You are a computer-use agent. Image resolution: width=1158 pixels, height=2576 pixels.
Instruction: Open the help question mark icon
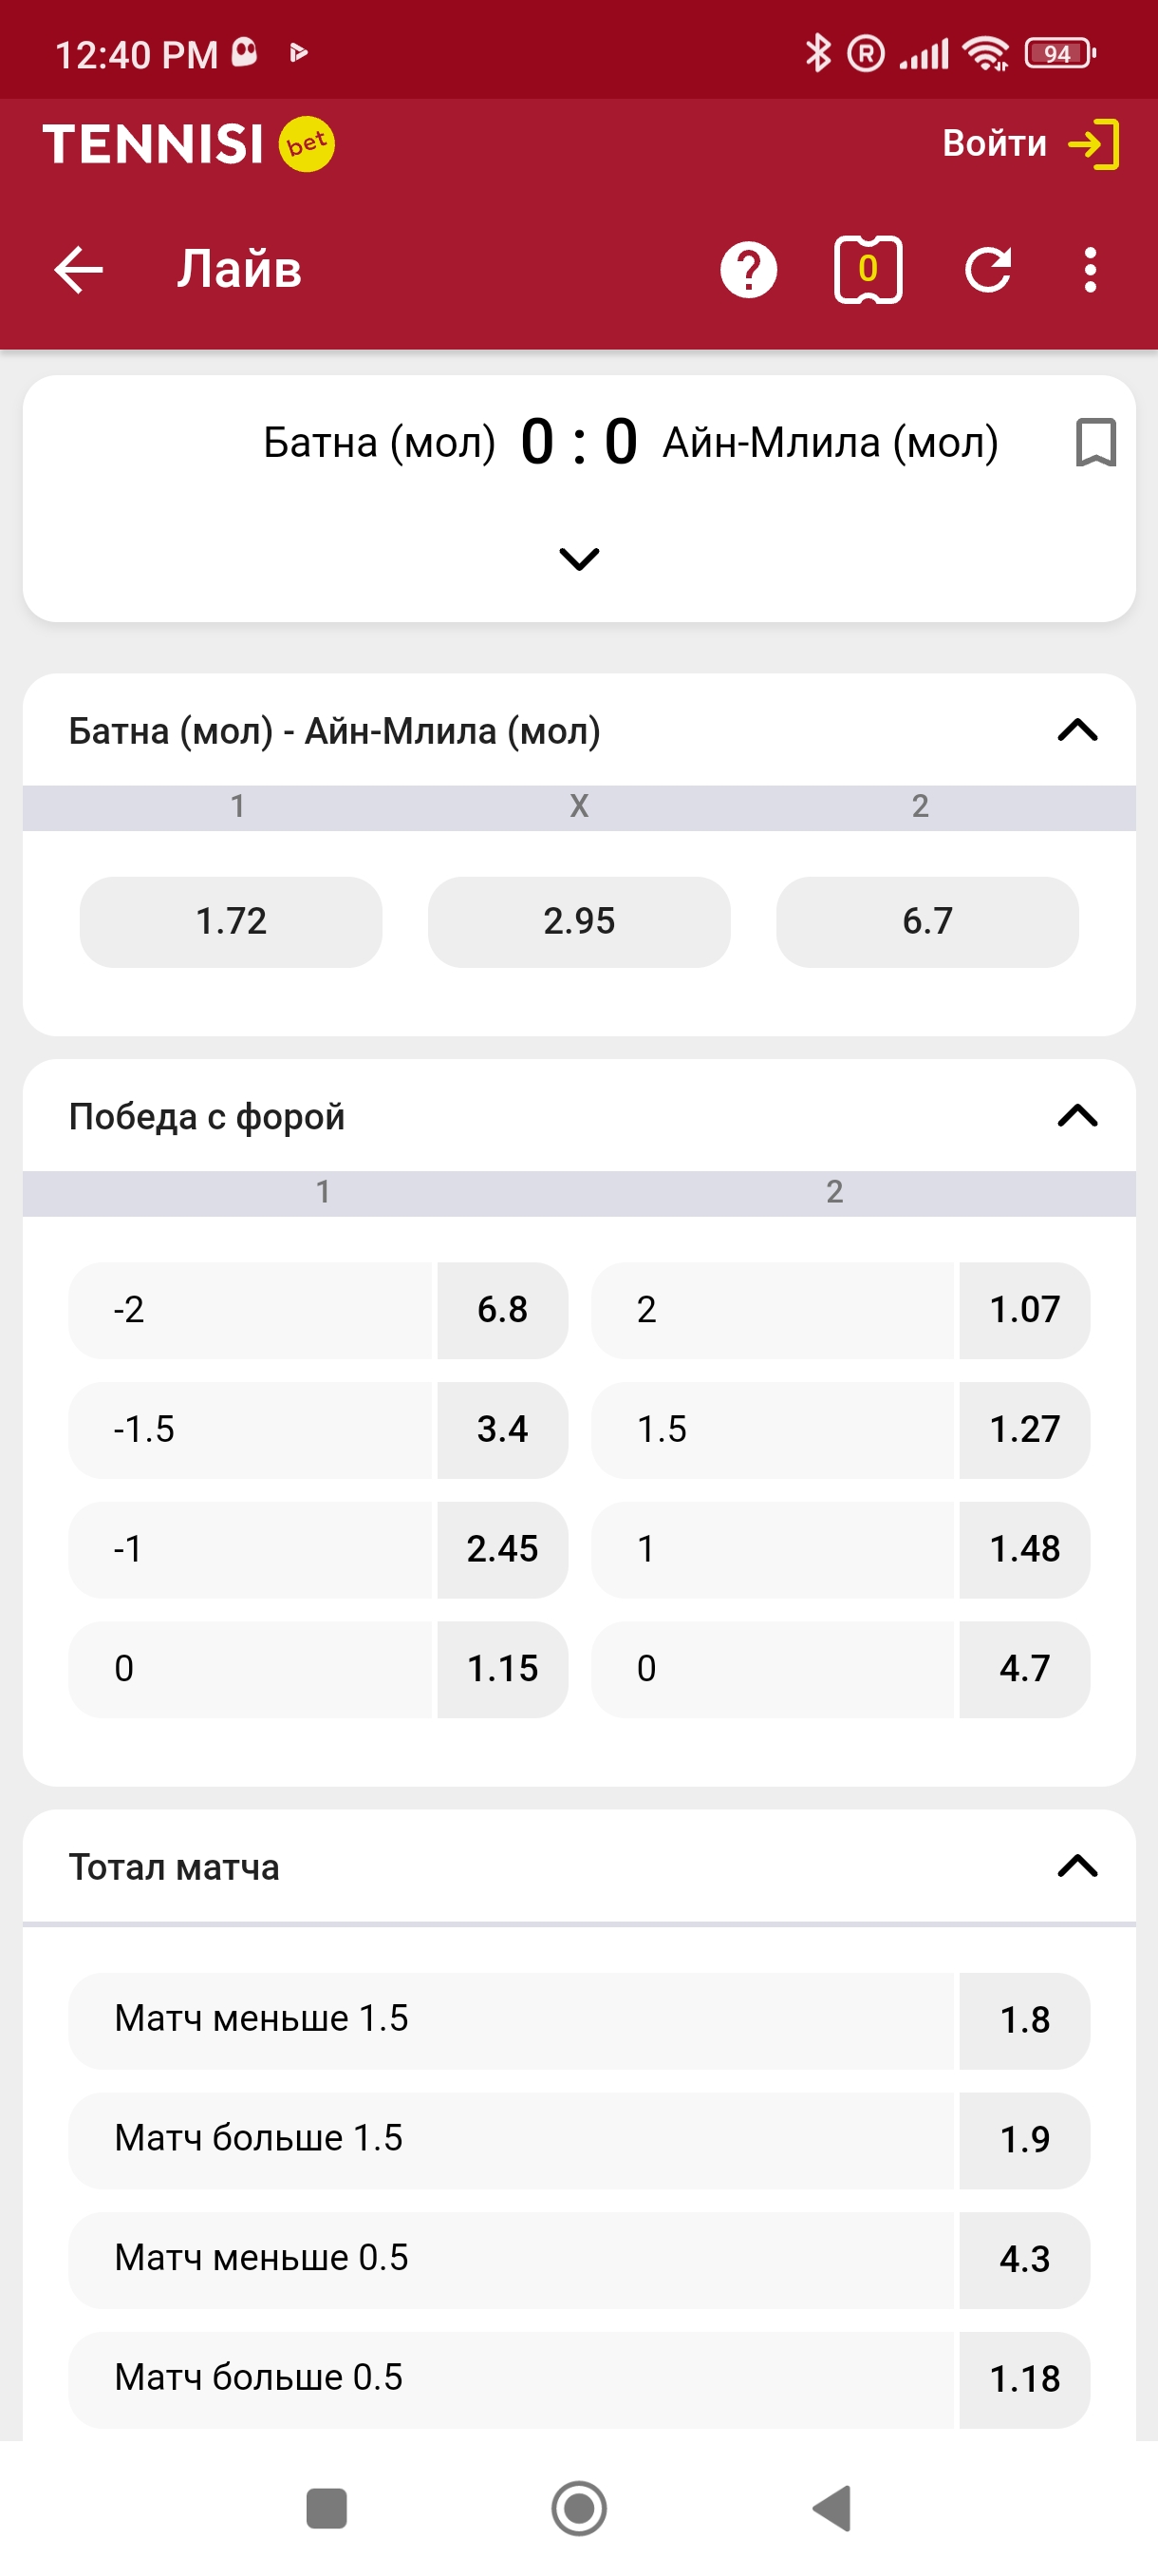pyautogui.click(x=748, y=270)
